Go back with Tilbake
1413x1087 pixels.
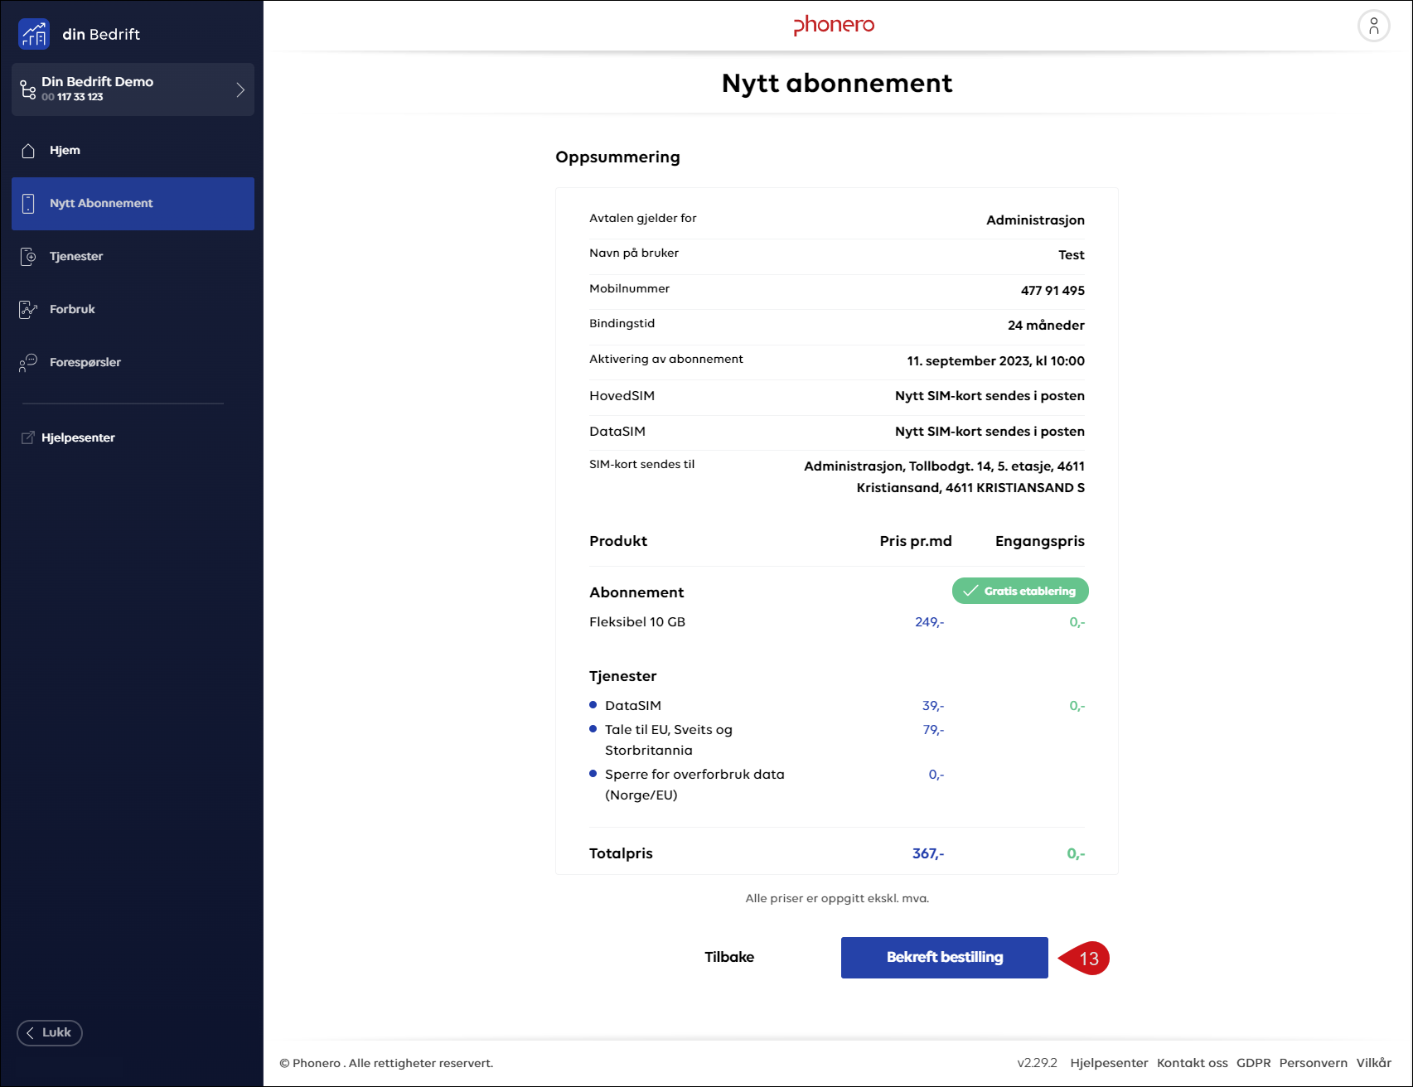click(x=729, y=957)
